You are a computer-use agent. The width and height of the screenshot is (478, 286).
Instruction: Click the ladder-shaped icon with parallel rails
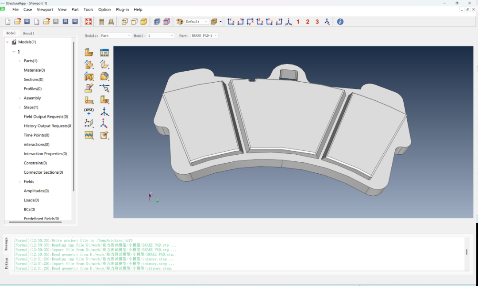click(102, 22)
